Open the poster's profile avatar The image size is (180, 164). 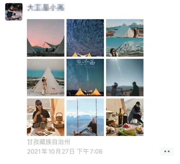pyautogui.click(x=14, y=12)
